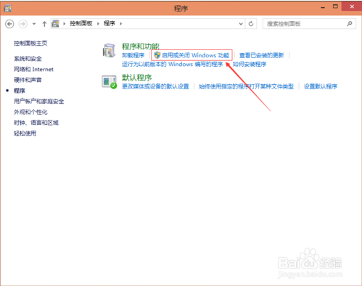Open 外观和个性化 category

(x=30, y=112)
